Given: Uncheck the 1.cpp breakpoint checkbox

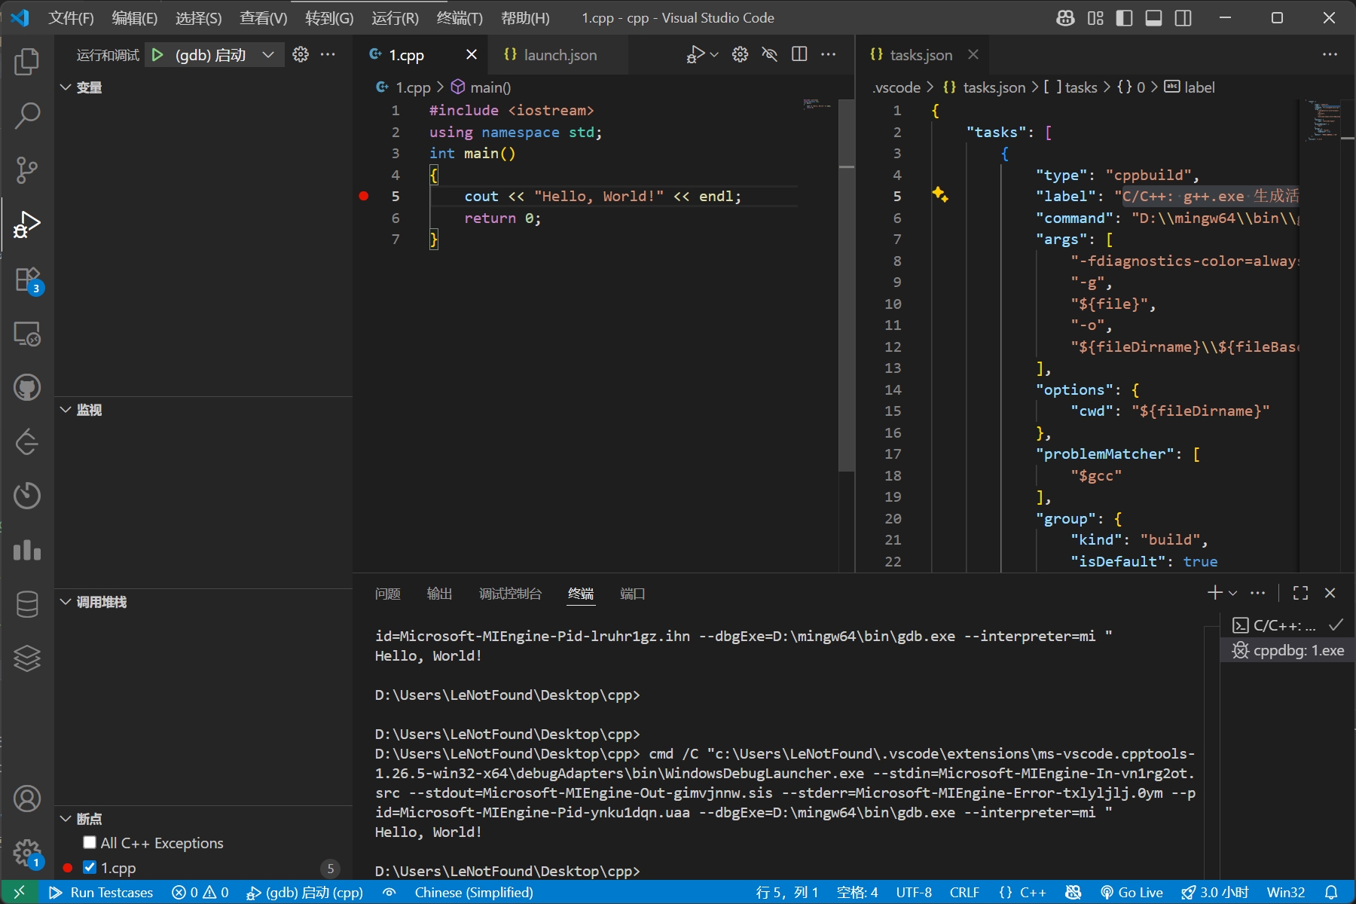Looking at the screenshot, I should 90,867.
